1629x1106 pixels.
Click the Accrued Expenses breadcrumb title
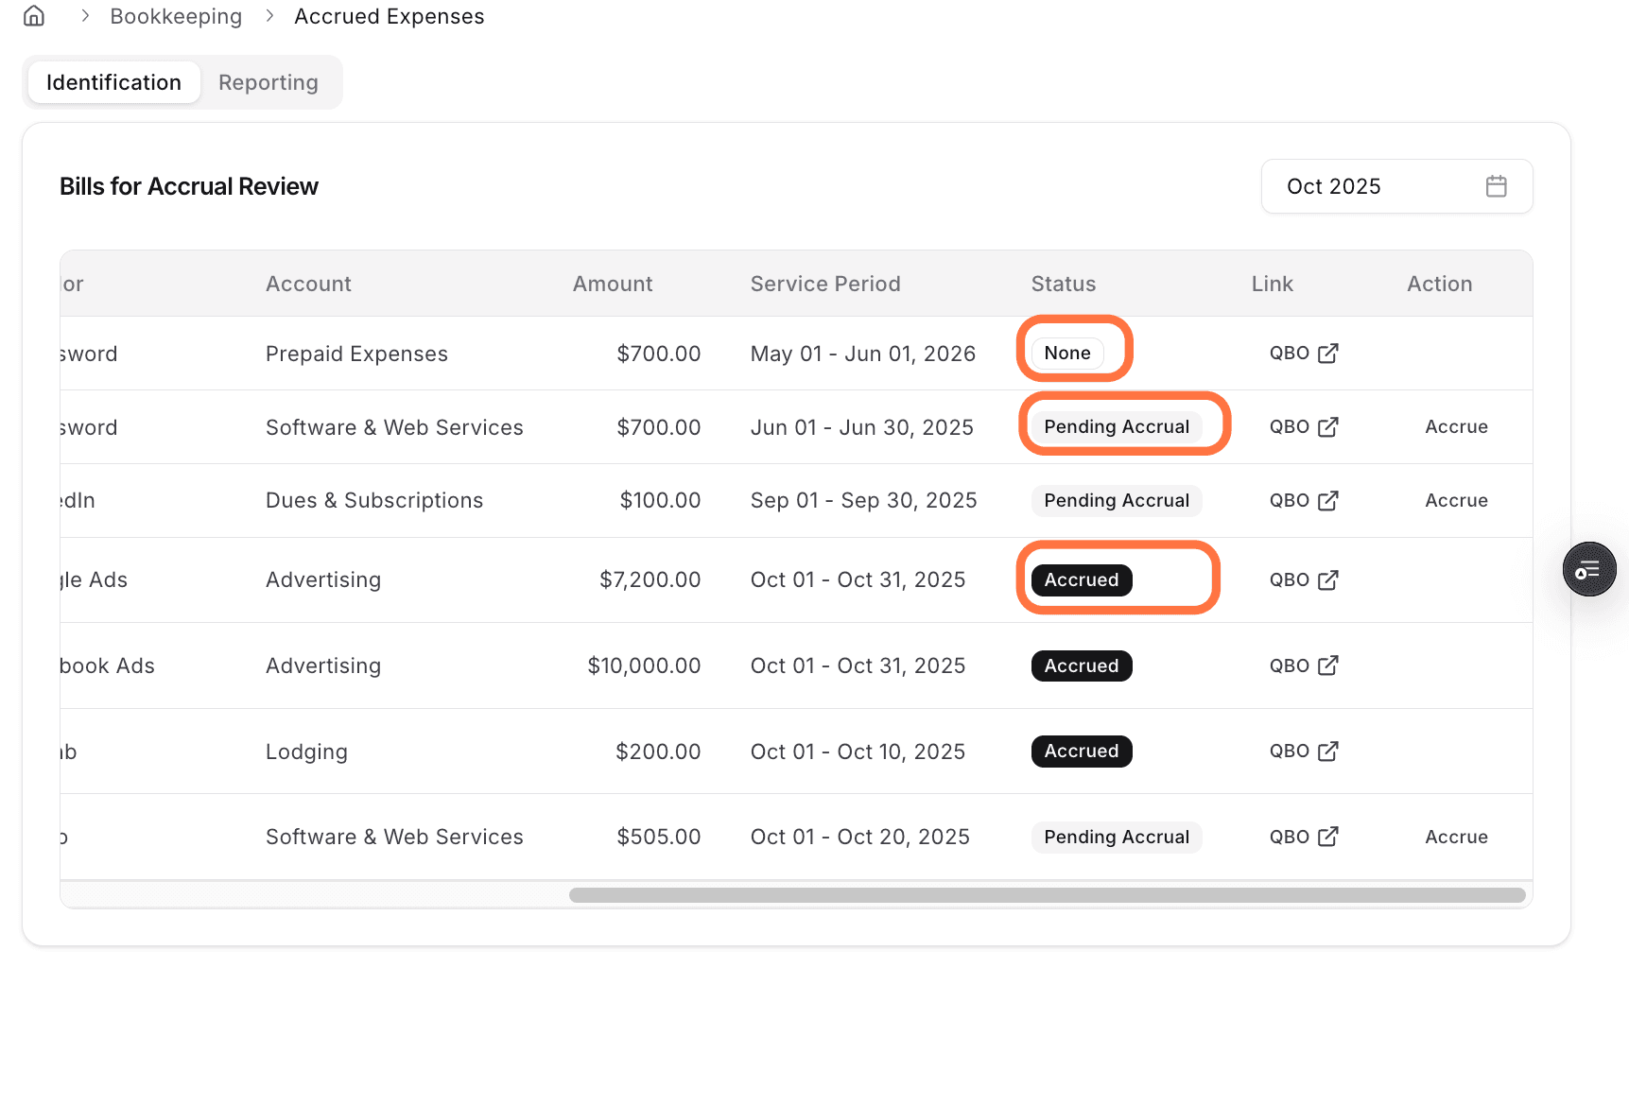click(390, 15)
